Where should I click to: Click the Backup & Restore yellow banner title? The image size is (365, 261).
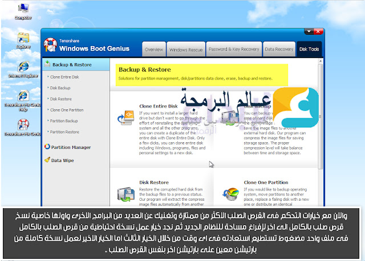(x=144, y=69)
